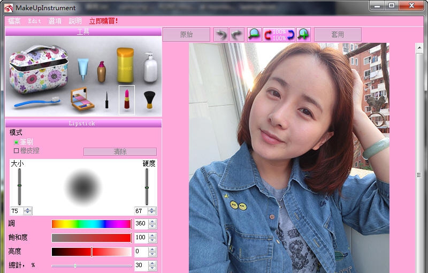The width and height of the screenshot is (428, 273).
Task: Enable the 橡皮擦 eraser mode
Action: (x=16, y=151)
